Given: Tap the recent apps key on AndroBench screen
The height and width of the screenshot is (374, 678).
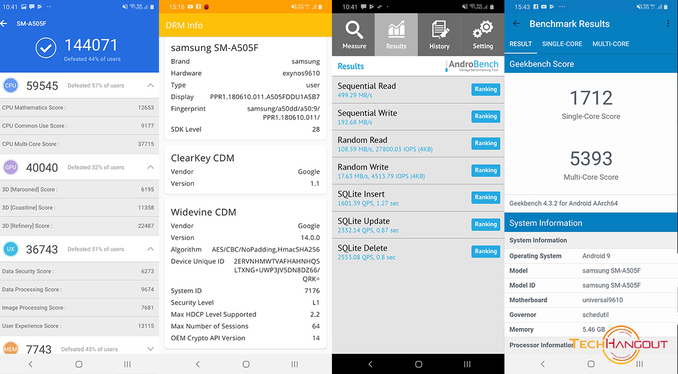Looking at the screenshot, I should coord(467,364).
